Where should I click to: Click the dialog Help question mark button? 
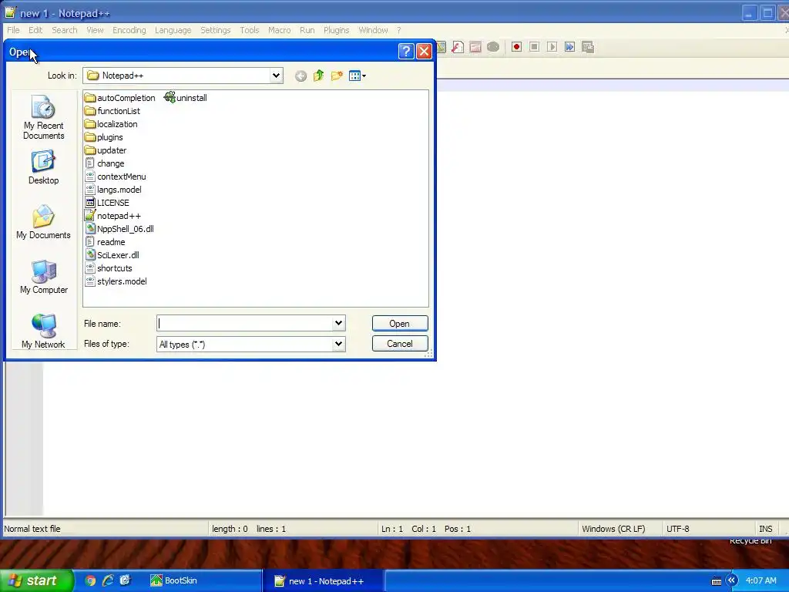coord(406,52)
